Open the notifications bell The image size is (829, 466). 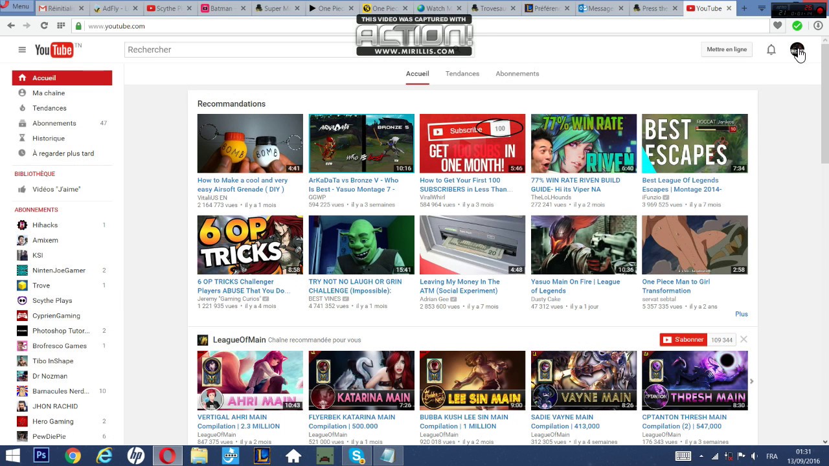771,50
